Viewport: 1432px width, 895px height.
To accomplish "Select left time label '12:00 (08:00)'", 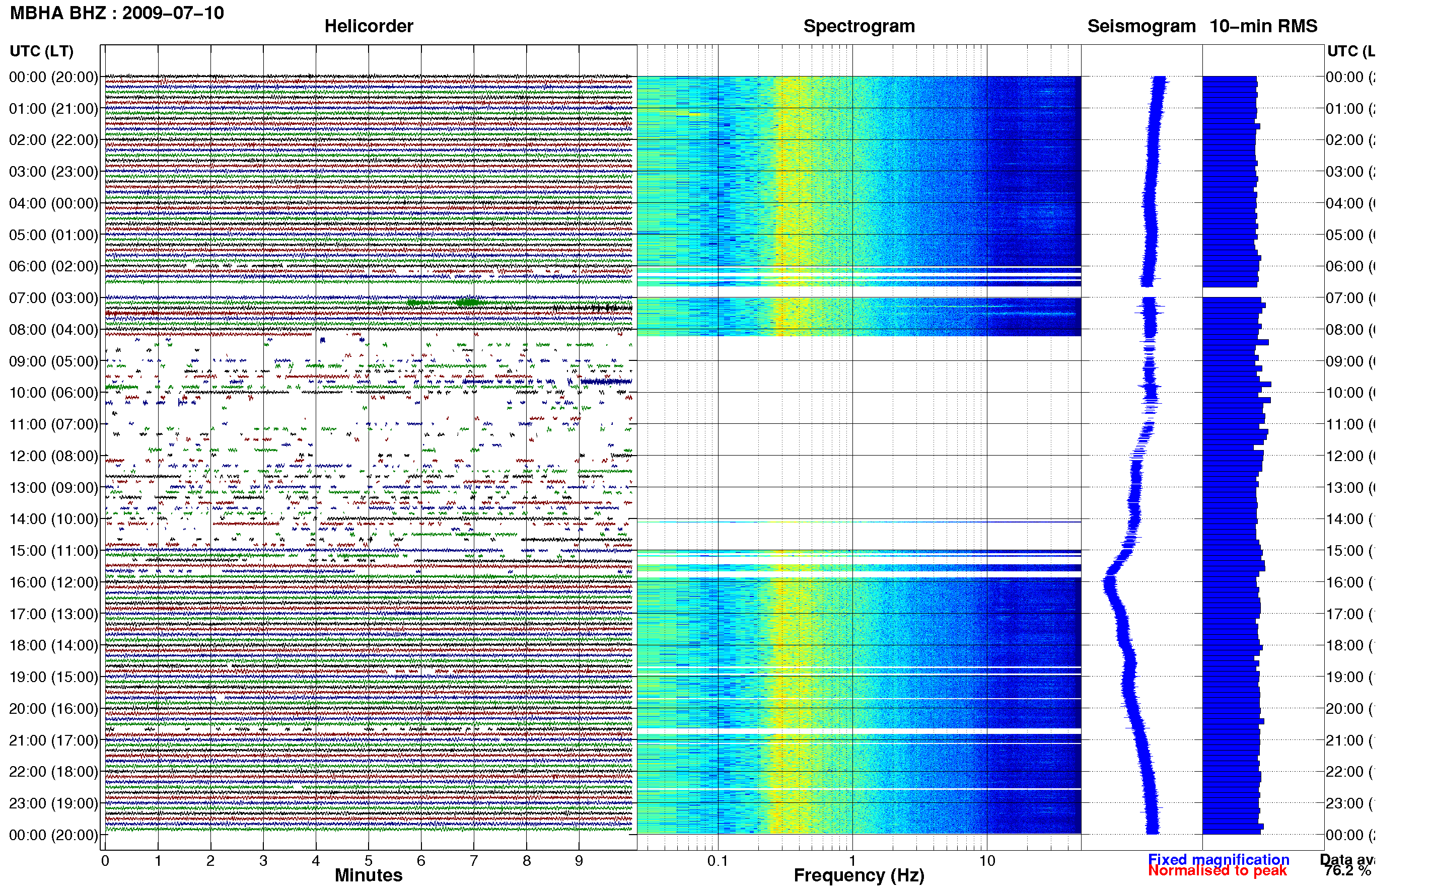I will point(53,457).
